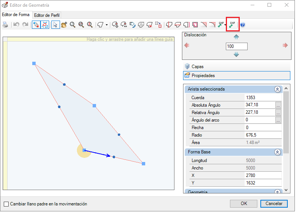Edit the Radio value 676,5
The image size is (299, 217).
point(263,135)
